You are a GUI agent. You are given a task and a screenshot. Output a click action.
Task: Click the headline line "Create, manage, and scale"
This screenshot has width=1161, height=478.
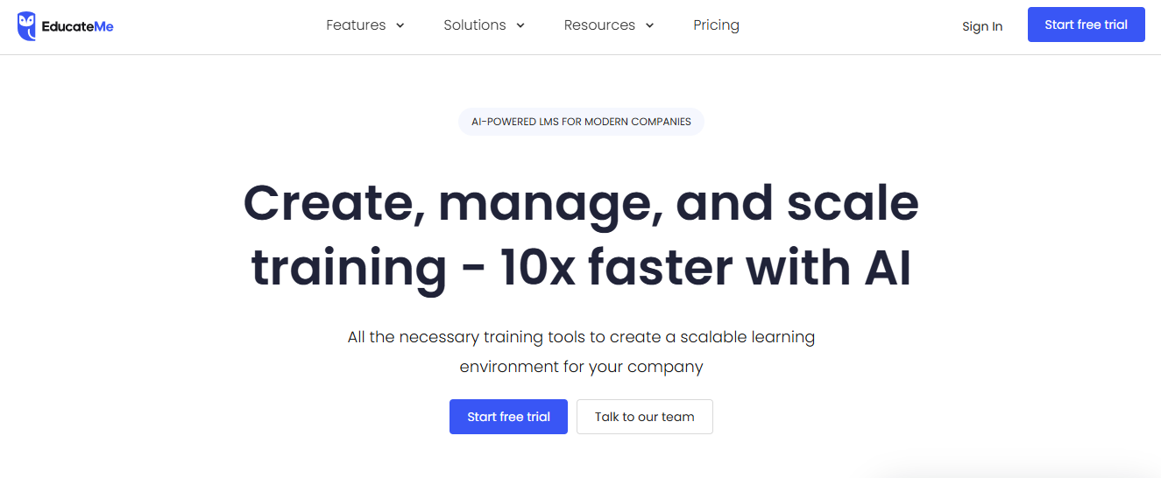pyautogui.click(x=580, y=203)
